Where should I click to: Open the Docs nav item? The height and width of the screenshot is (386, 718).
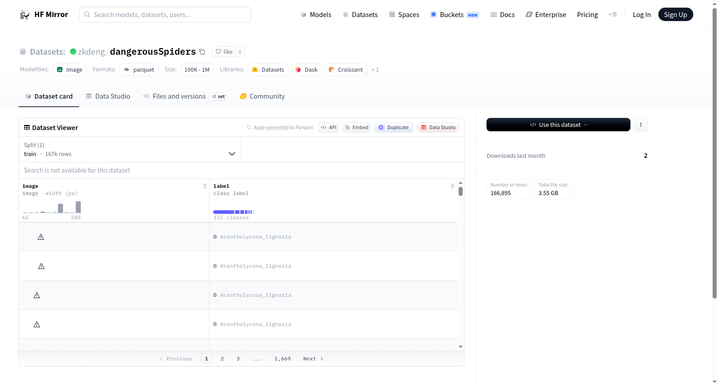pyautogui.click(x=502, y=14)
